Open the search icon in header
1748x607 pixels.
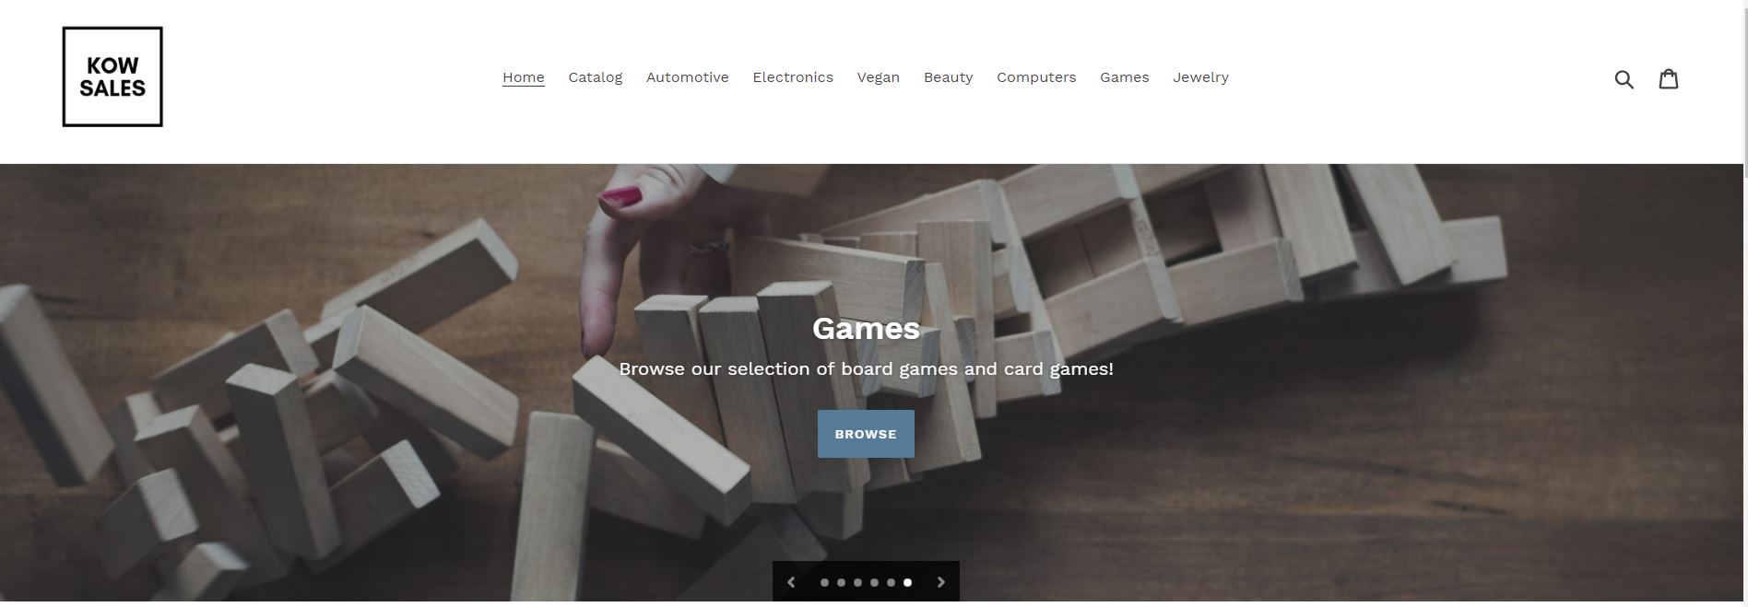pyautogui.click(x=1624, y=79)
